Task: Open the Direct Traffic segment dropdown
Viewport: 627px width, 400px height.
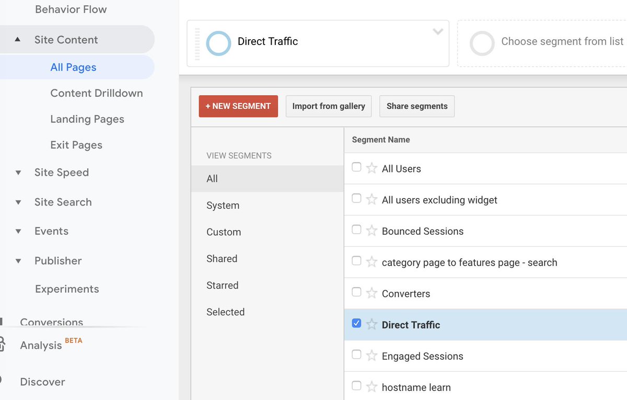Action: pos(438,32)
